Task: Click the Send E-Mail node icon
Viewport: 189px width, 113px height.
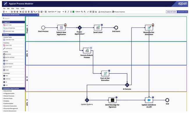Action: [98, 28]
